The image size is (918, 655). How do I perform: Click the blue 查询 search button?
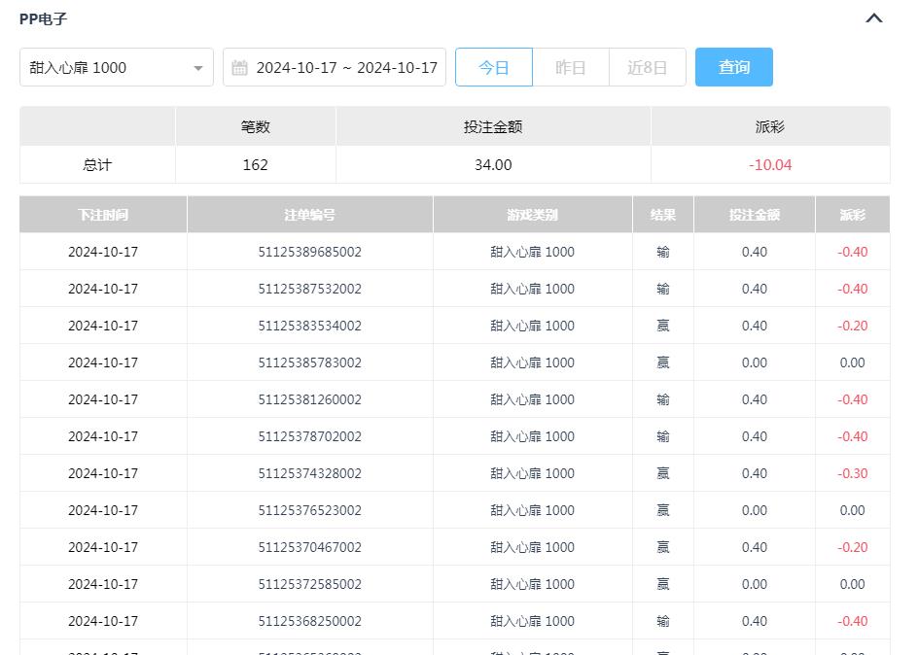pyautogui.click(x=733, y=66)
